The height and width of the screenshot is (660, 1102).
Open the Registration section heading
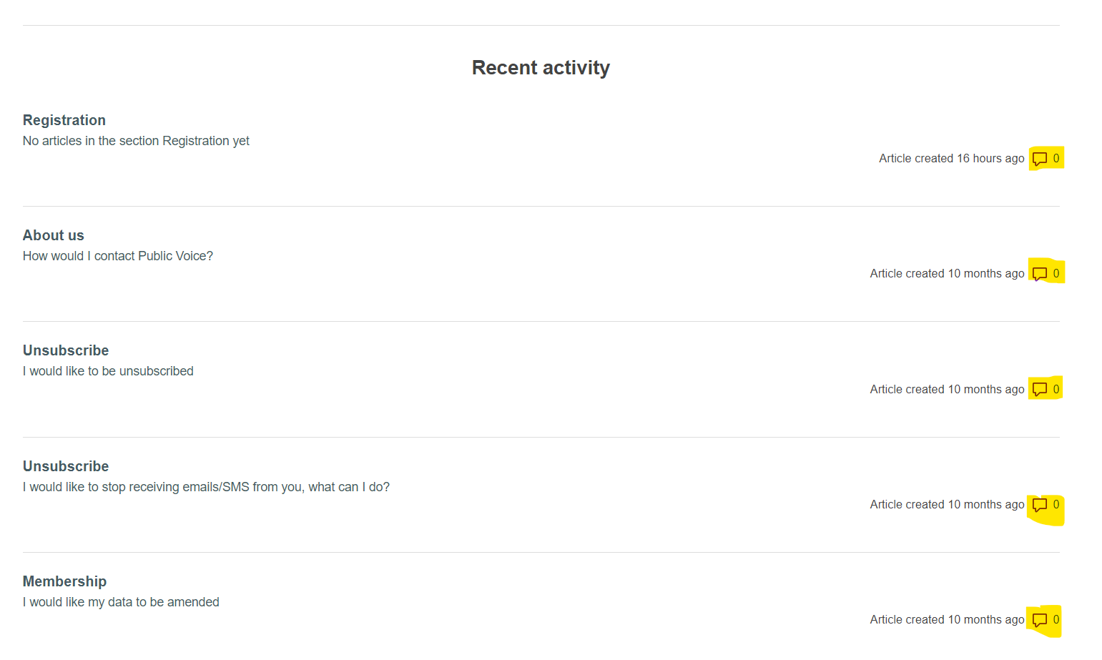(64, 120)
